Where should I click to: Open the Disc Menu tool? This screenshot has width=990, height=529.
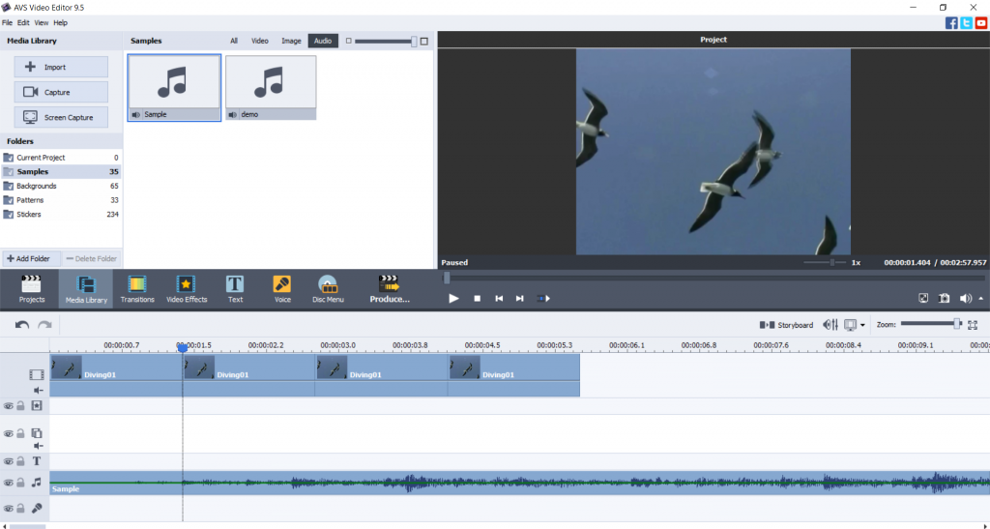tap(328, 288)
